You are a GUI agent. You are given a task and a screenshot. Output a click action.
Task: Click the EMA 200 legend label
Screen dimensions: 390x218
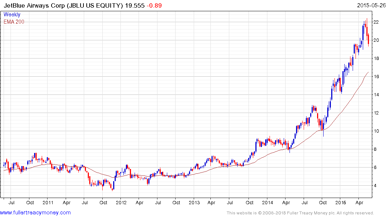coord(14,22)
